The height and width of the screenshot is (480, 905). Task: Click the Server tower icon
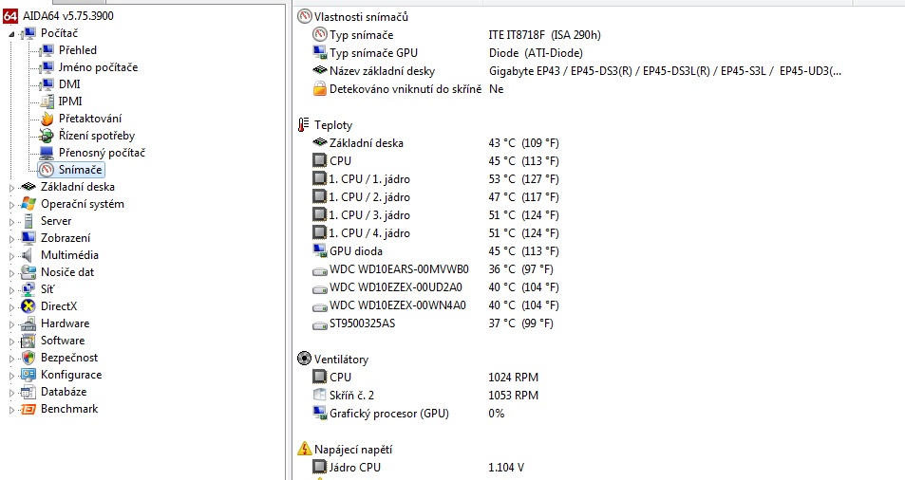[x=28, y=221]
